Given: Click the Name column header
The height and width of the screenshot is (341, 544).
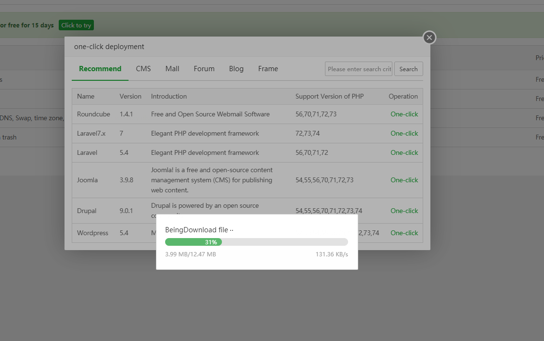Looking at the screenshot, I should coord(86,96).
